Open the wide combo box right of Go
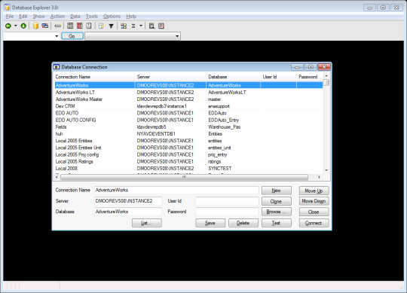This screenshot has height=293, width=407. pyautogui.click(x=133, y=36)
